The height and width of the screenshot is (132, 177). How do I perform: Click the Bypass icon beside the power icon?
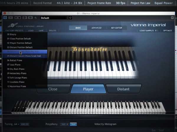point(11,18)
